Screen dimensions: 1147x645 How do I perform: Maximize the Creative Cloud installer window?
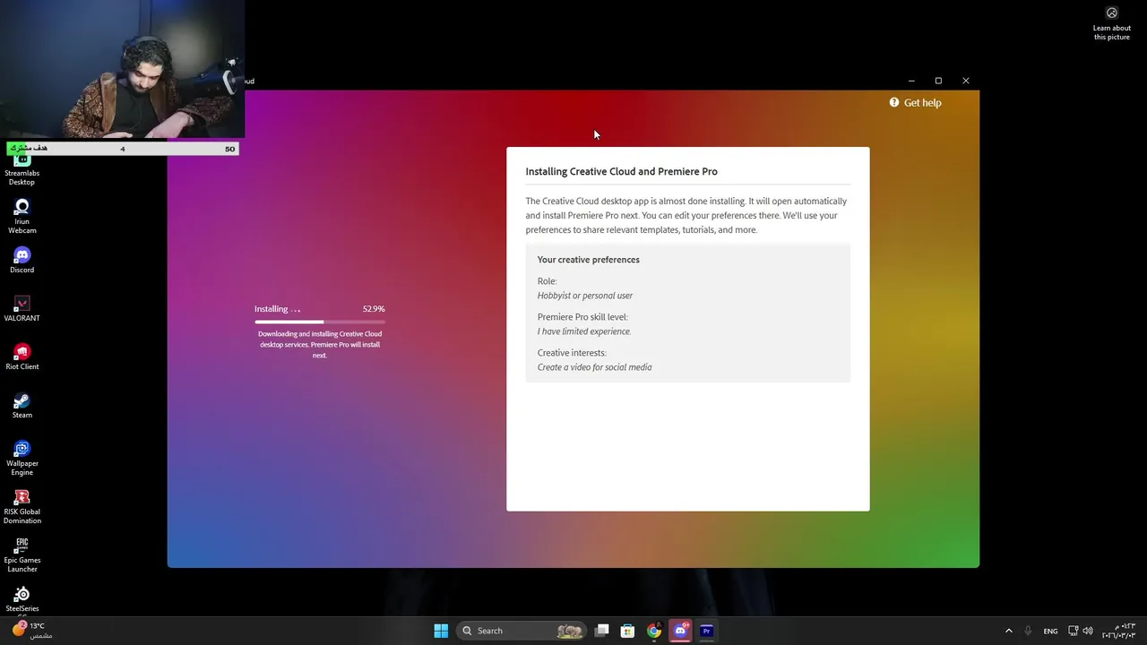point(938,81)
